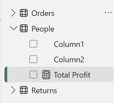Open the More options ellipsis for Orders
The image size is (114, 103).
click(108, 13)
